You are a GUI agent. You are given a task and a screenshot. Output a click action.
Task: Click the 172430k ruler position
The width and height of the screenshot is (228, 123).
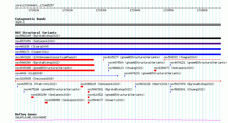tap(101, 10)
